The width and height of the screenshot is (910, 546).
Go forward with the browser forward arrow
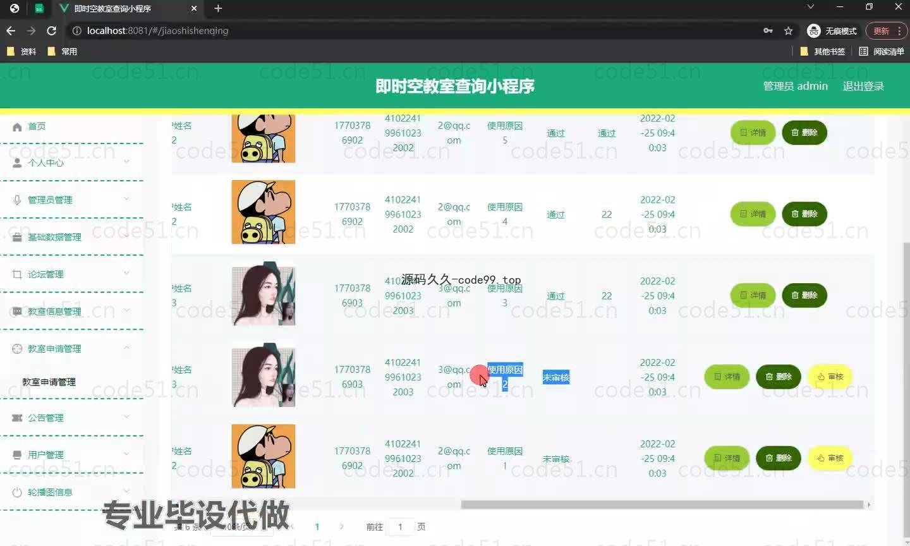click(x=31, y=30)
